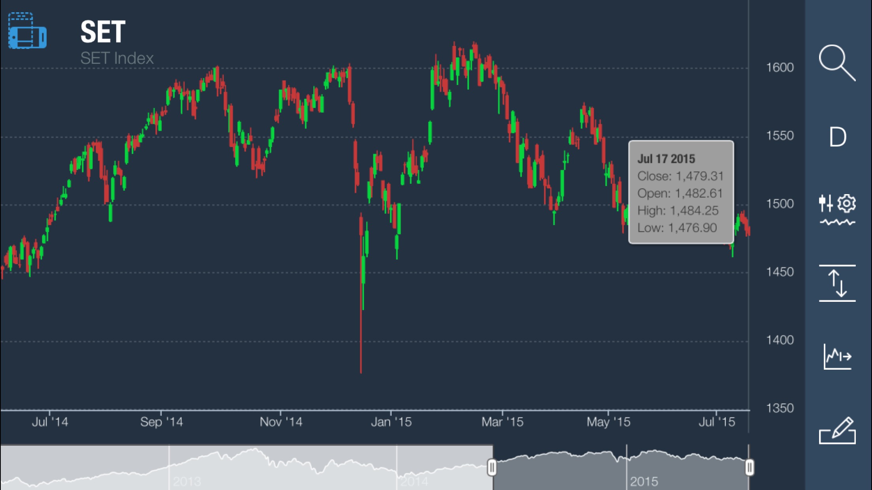Click Low: 1,476.90 in tooltip
Image resolution: width=872 pixels, height=490 pixels.
pos(677,228)
